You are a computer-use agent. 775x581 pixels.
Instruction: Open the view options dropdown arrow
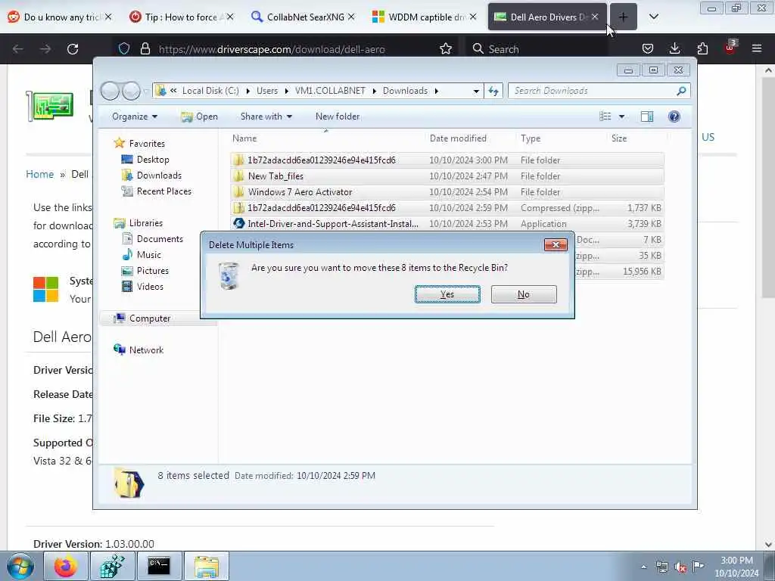[x=622, y=117]
